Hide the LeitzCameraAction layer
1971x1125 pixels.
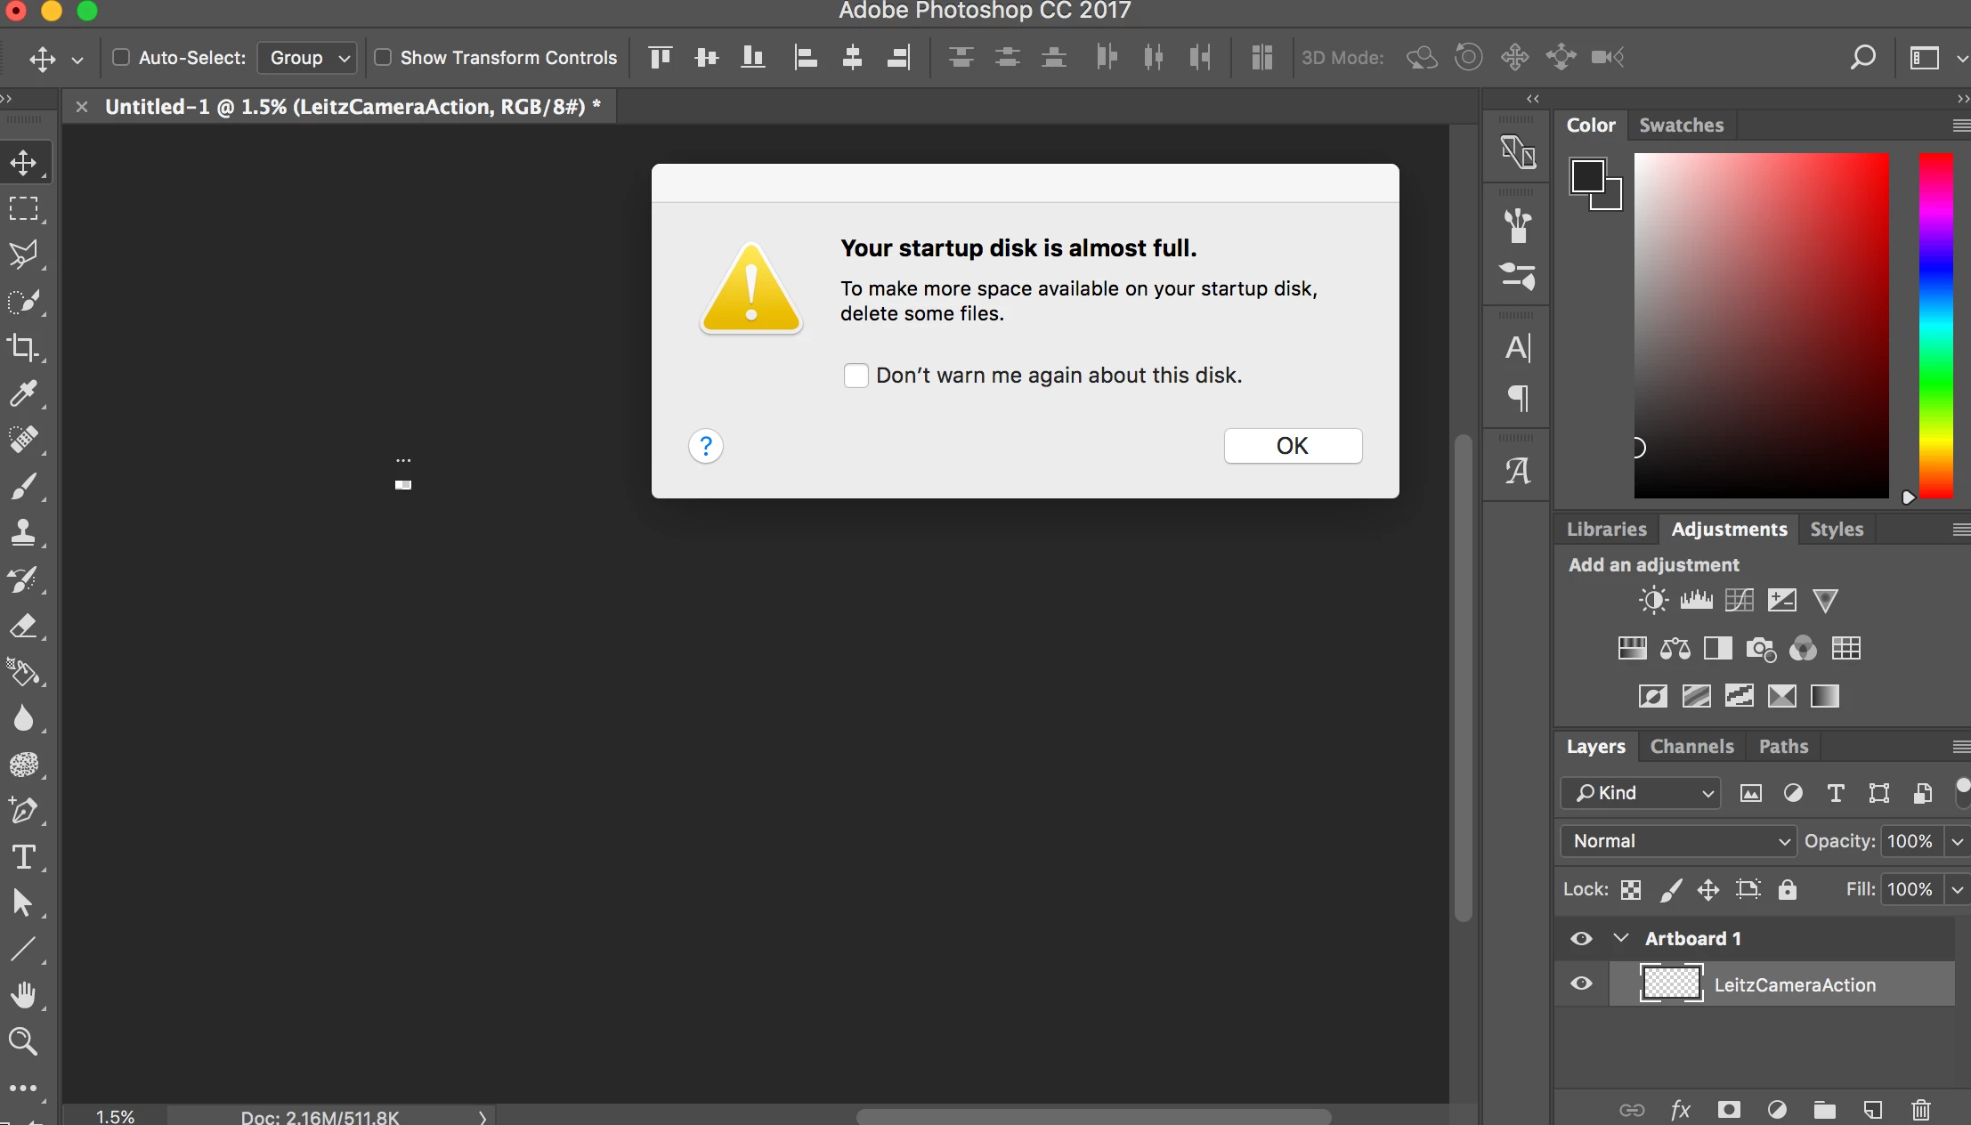coord(1581,983)
